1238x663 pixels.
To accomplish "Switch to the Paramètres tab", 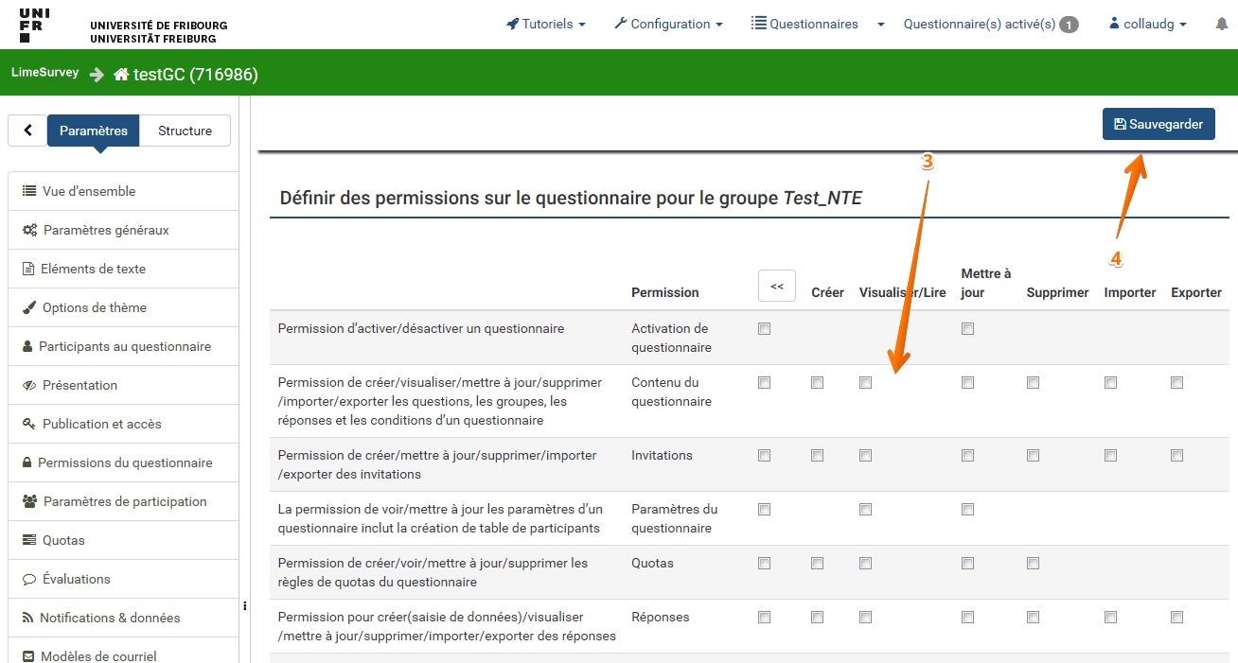I will click(94, 131).
